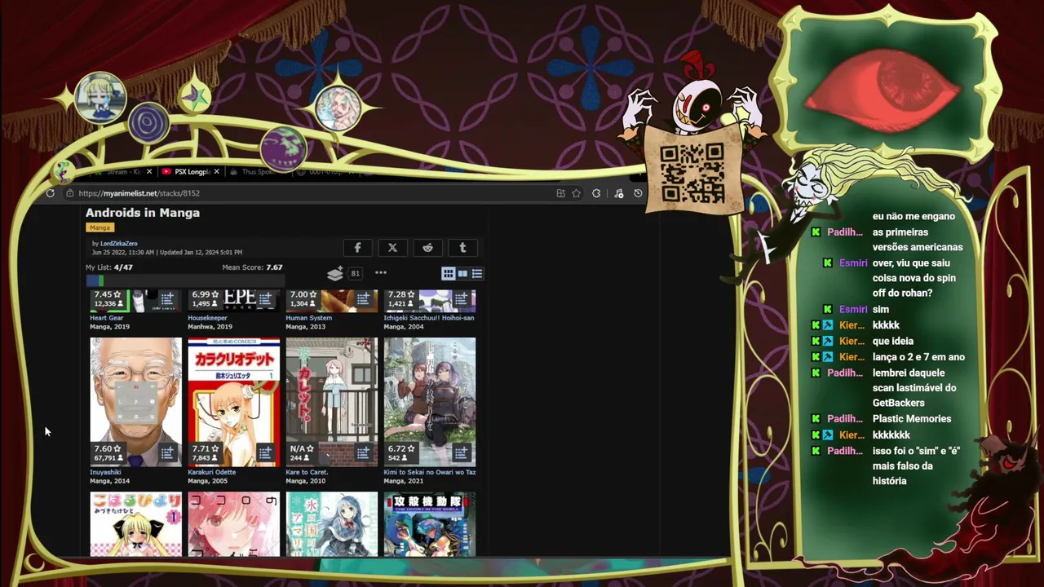Open the Karakuri Odette title link
Viewport: 1044px width, 587px height.
[x=212, y=472]
